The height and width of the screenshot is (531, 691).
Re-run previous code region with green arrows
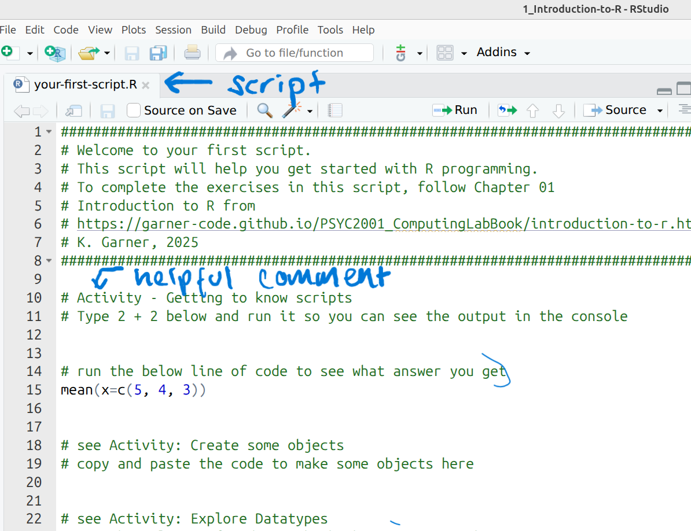[506, 109]
